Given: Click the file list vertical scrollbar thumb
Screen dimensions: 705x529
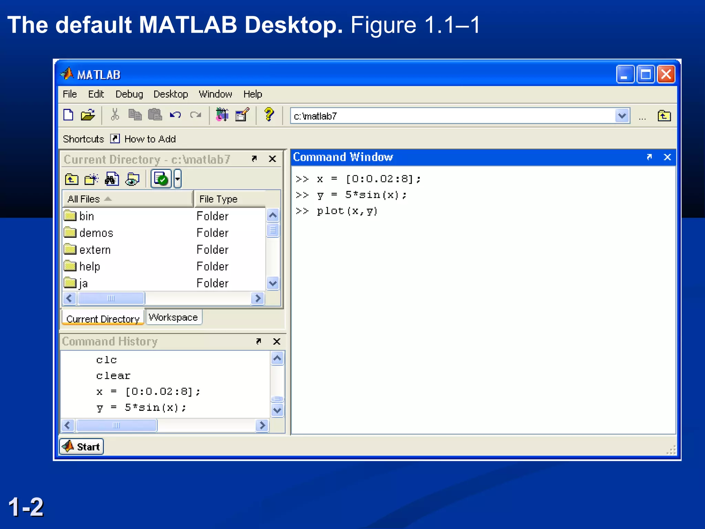Looking at the screenshot, I should (x=273, y=230).
